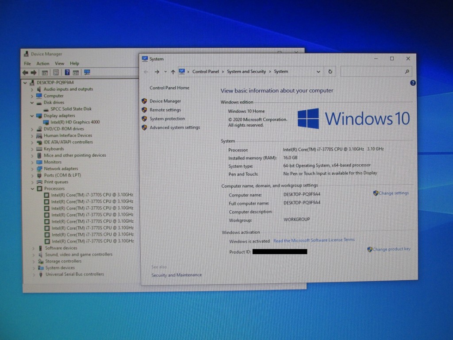
Task: Expand the IDE ATA/ATAPI controllers category
Action: tap(32, 142)
